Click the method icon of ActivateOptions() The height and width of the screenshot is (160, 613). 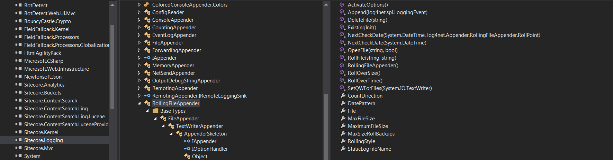(x=342, y=5)
